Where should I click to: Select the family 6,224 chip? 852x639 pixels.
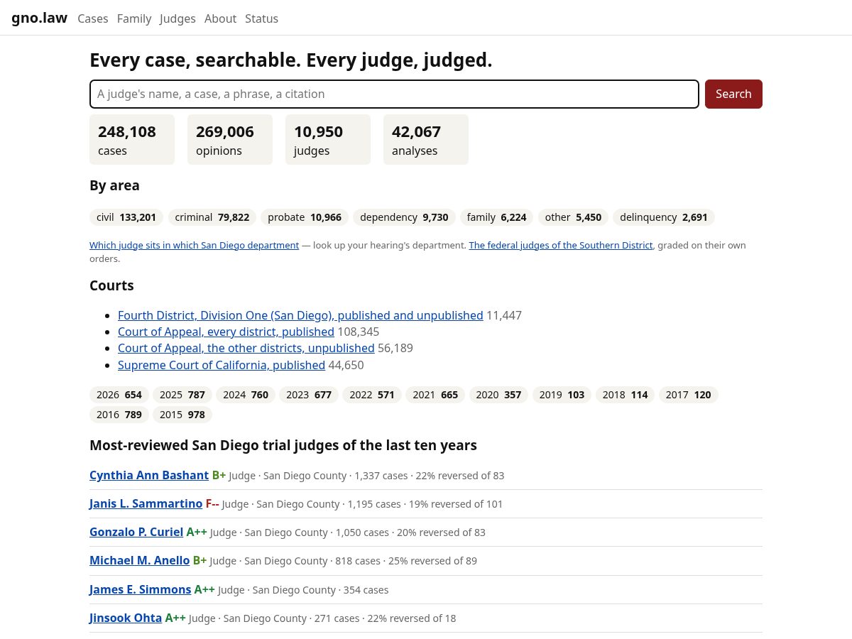point(496,217)
